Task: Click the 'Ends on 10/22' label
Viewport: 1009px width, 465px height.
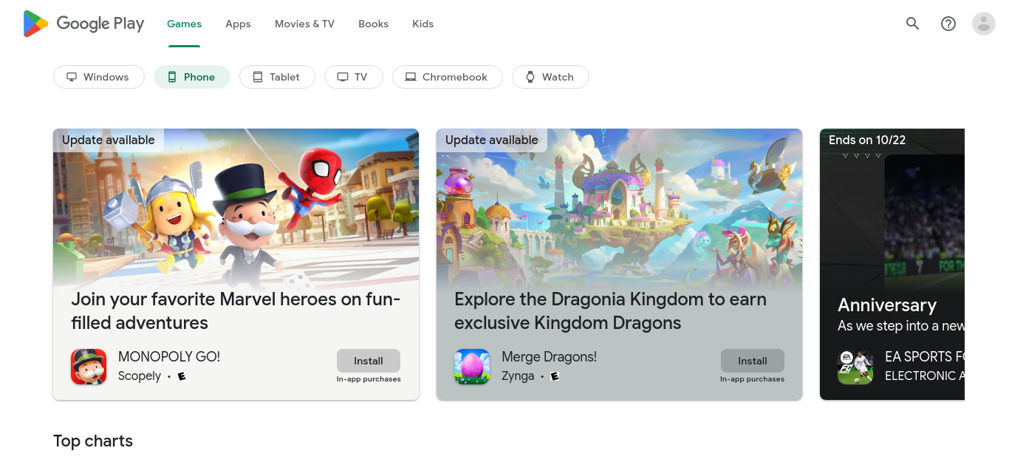Action: [x=867, y=140]
